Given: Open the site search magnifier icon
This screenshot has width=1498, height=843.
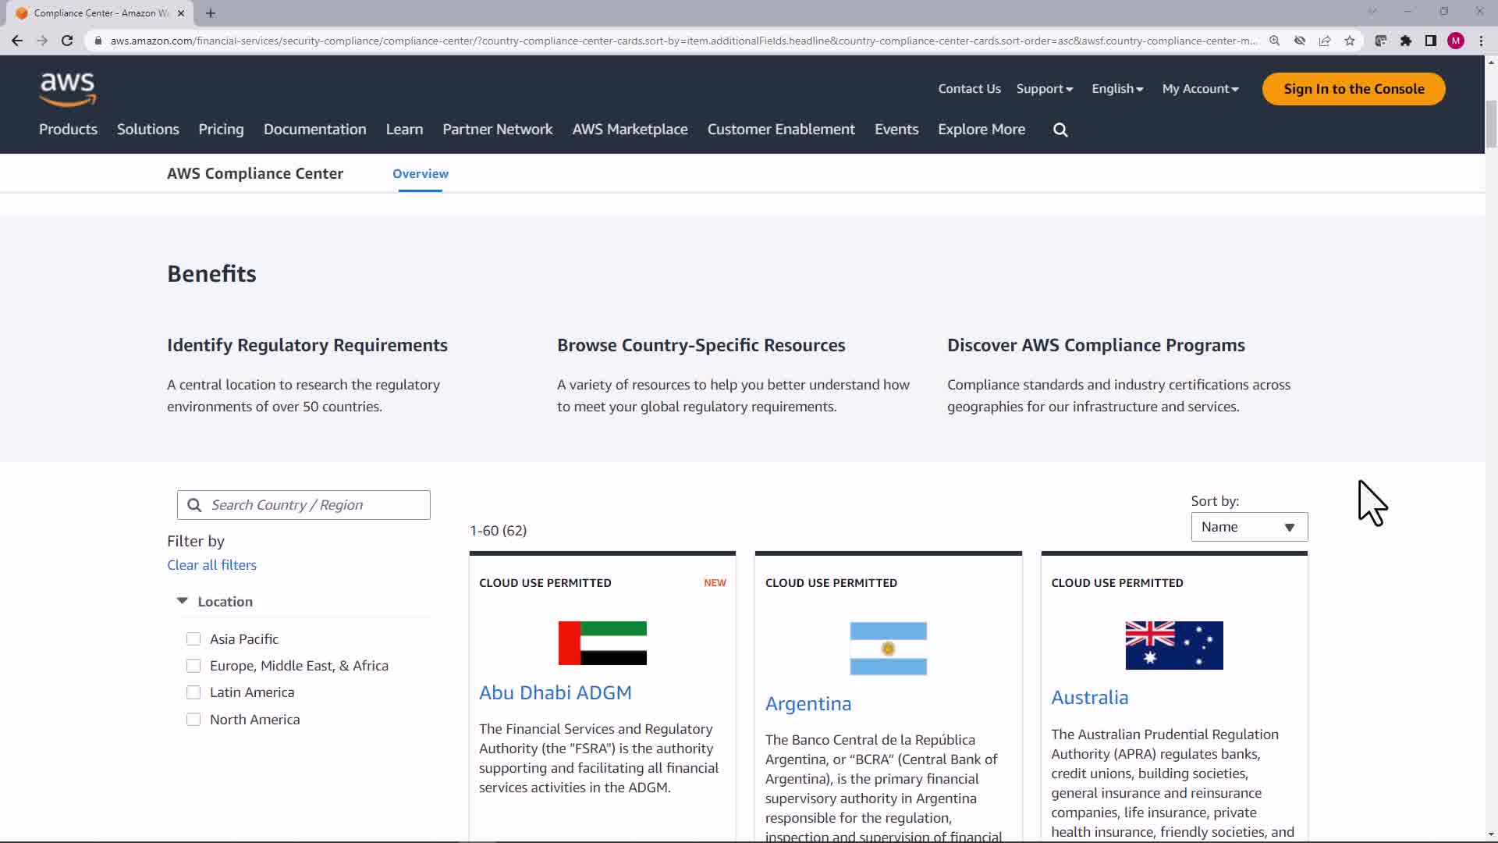Looking at the screenshot, I should 1060,130.
